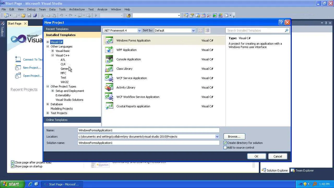The width and height of the screenshot is (334, 188).
Task: Select the WCF Service Application template icon
Action: [109, 78]
